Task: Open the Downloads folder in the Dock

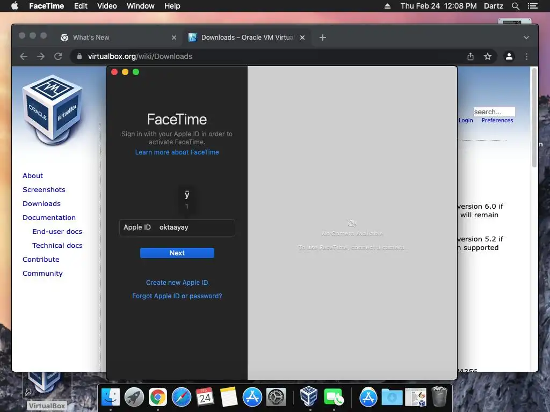Action: [x=392, y=397]
